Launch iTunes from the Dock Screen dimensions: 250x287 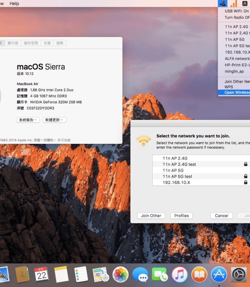coord(179,275)
